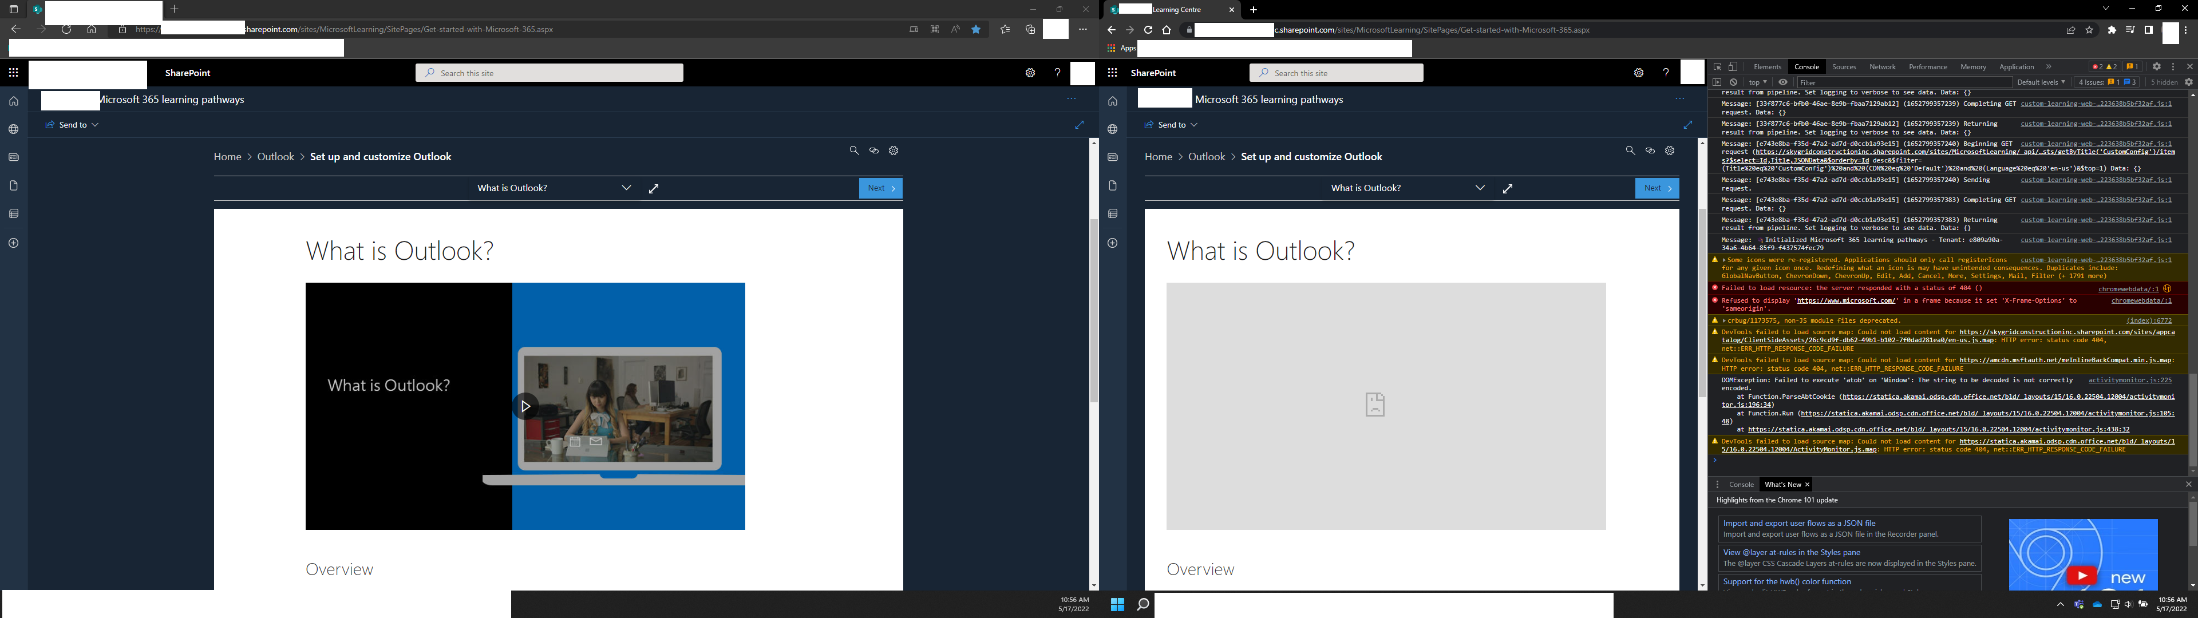Open the Default levels dropdown in the console
Screen dimensions: 2198x618
2042,82
